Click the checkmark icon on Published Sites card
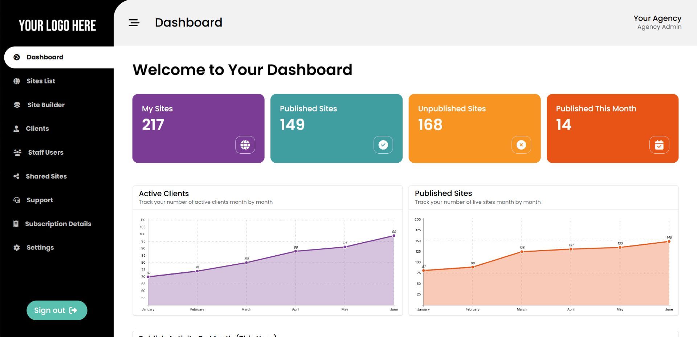This screenshot has width=697, height=337. point(383,145)
